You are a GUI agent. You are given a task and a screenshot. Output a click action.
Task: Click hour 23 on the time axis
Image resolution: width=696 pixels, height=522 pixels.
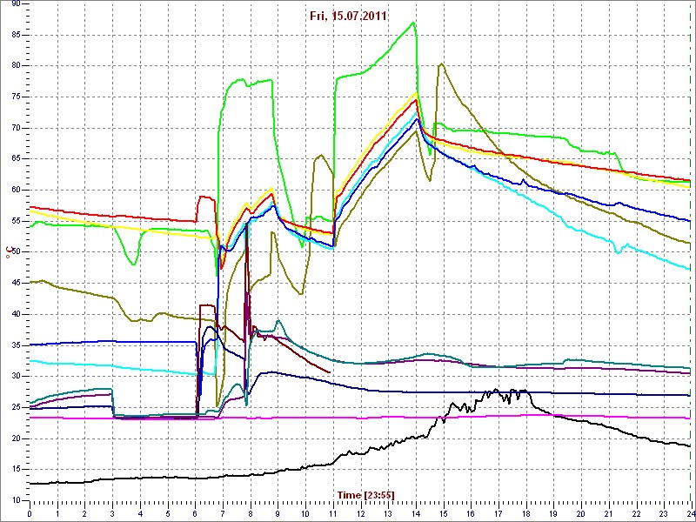pos(663,513)
